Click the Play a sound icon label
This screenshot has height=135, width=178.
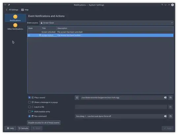33,98
